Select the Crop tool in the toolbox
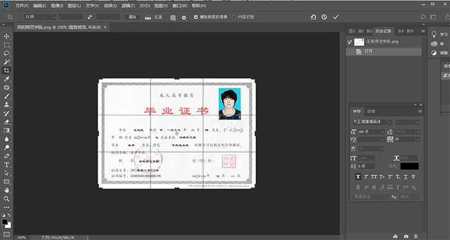450x240 pixels. pos(6,71)
